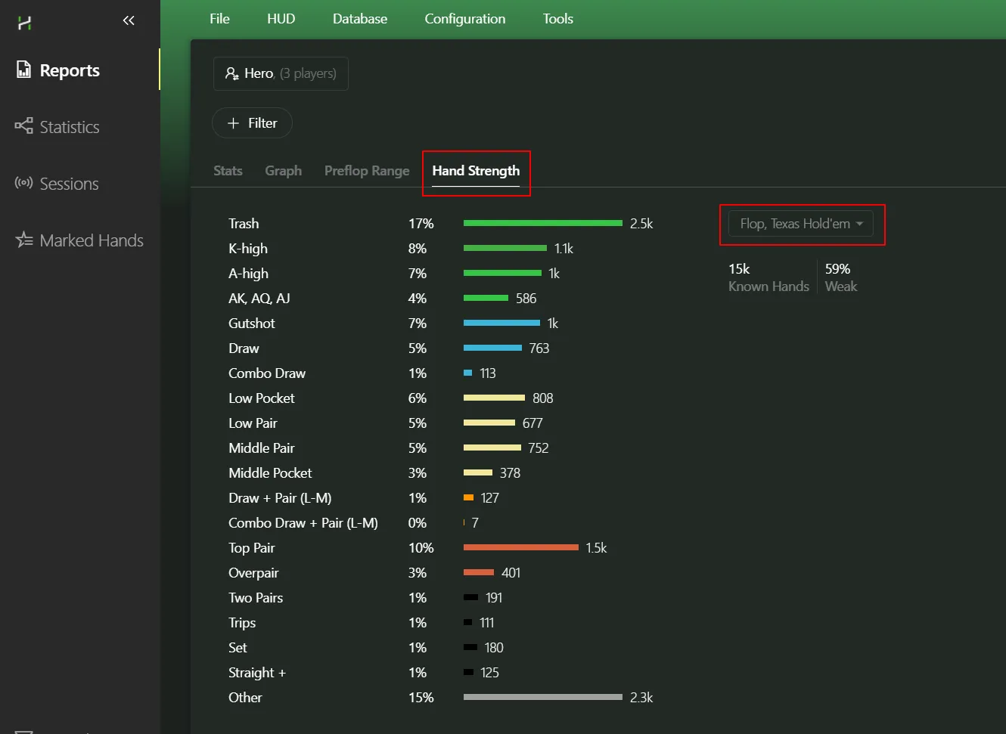This screenshot has width=1006, height=734.
Task: Switch to the Graph tab
Action: [x=283, y=171]
